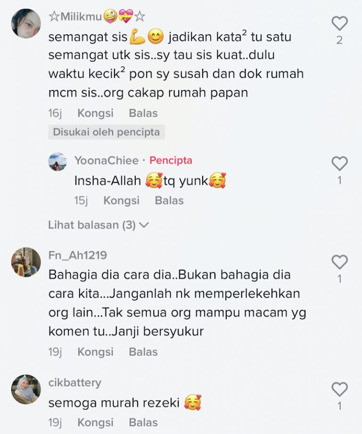Reply to Fn_Ah1219 with Balas
The image size is (362, 434).
point(143,352)
